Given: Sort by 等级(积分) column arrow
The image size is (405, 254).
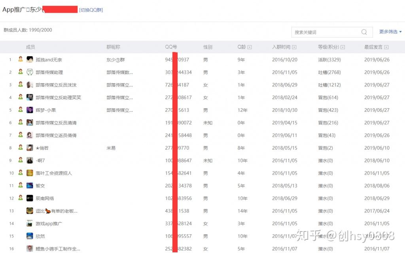Looking at the screenshot, I should [x=343, y=47].
